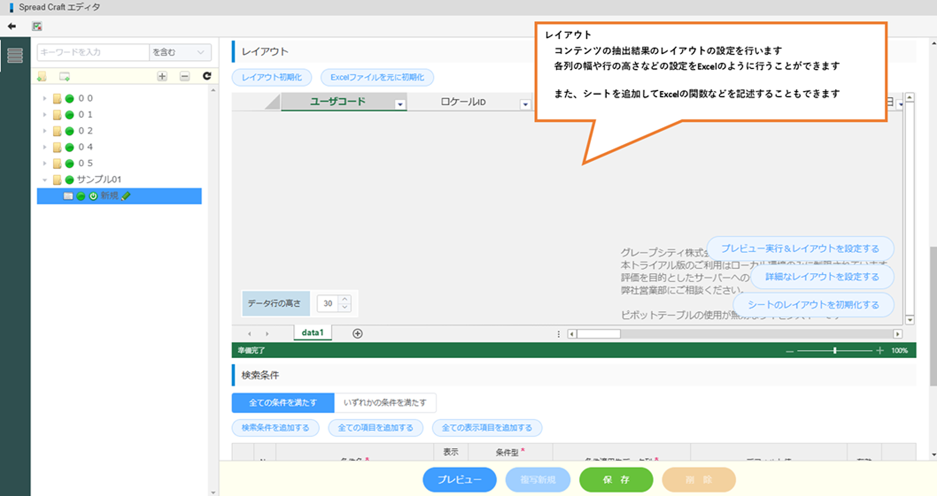
Task: Switch to いずれかの条件を満たす condition mode
Action: pos(385,403)
